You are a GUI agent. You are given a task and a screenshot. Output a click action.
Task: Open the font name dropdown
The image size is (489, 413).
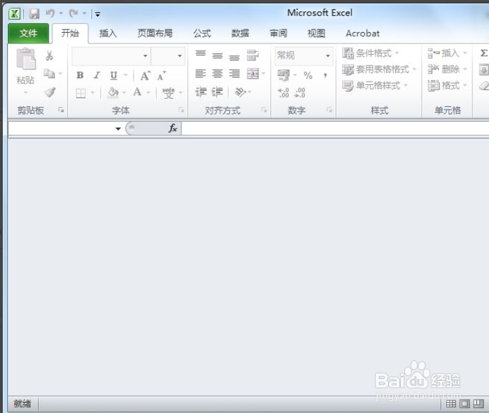click(145, 55)
